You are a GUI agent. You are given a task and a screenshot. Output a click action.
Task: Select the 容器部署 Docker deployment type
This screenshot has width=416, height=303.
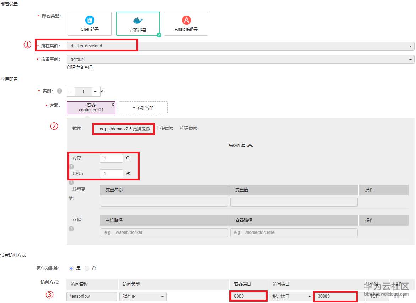[x=138, y=24]
